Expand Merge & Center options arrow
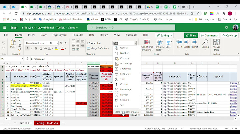This screenshot has width=240, height=134. [108, 48]
